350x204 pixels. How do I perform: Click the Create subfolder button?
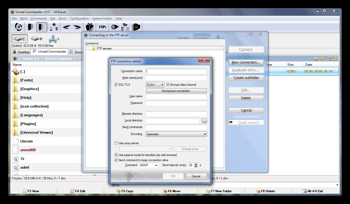pyautogui.click(x=246, y=78)
